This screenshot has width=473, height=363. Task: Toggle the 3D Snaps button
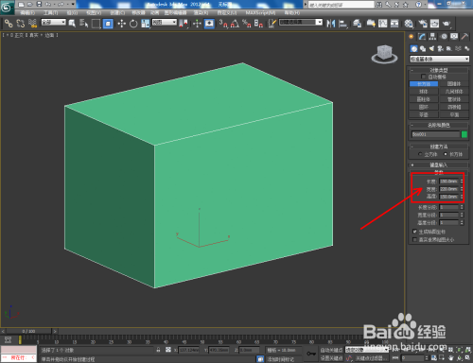223,24
